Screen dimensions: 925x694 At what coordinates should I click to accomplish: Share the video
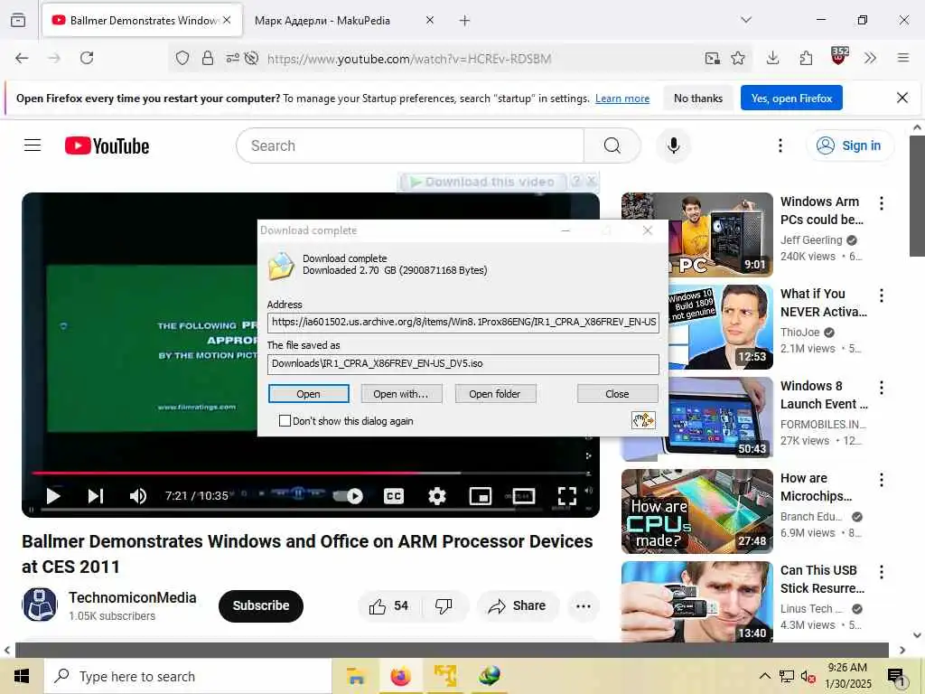tap(518, 606)
